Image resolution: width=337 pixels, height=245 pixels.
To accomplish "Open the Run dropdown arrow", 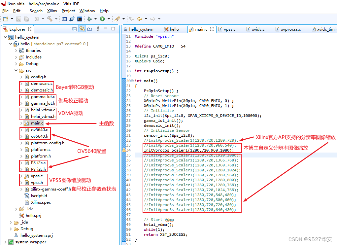I will 109,19.
